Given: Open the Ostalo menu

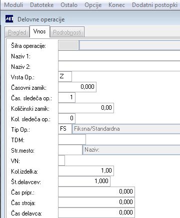Looking at the screenshot, I should point(69,5).
